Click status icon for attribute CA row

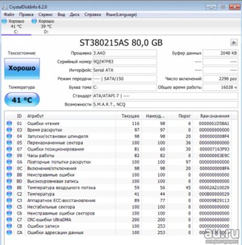point(9,232)
